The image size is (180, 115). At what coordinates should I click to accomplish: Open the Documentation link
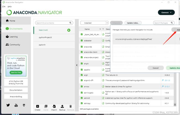[x=16, y=90]
